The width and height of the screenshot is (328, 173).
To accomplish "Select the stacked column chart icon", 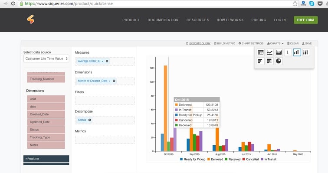I will (x=306, y=52).
